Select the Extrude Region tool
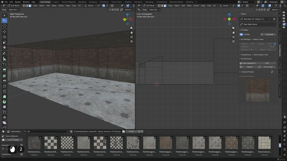287x161 pixels. tap(4, 70)
